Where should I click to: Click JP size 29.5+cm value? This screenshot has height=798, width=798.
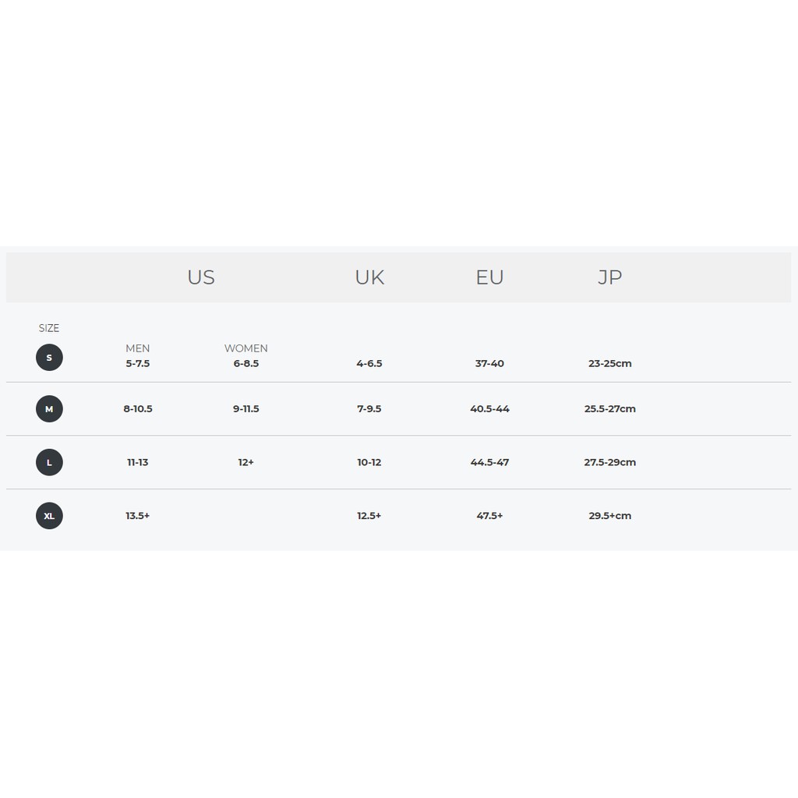pyautogui.click(x=609, y=516)
